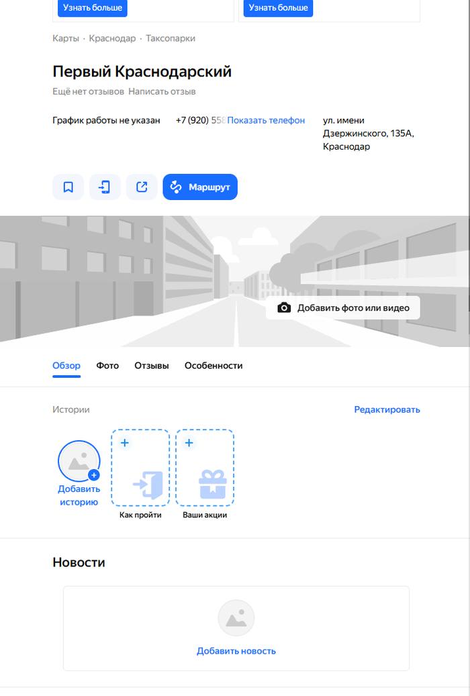Click left Узнать больше button

93,7
